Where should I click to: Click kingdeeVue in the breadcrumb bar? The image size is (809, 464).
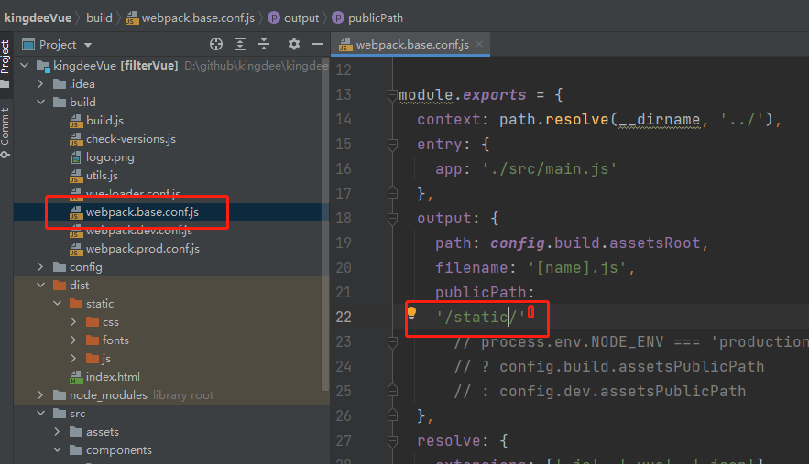coord(38,18)
